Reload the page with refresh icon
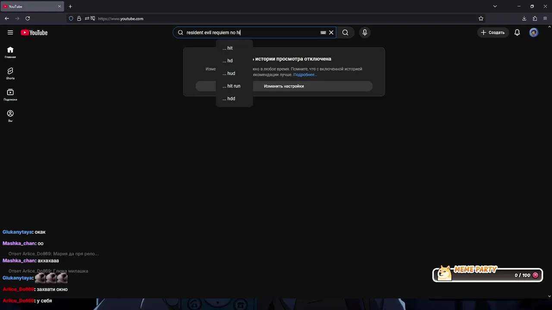552x310 pixels. pos(28,19)
